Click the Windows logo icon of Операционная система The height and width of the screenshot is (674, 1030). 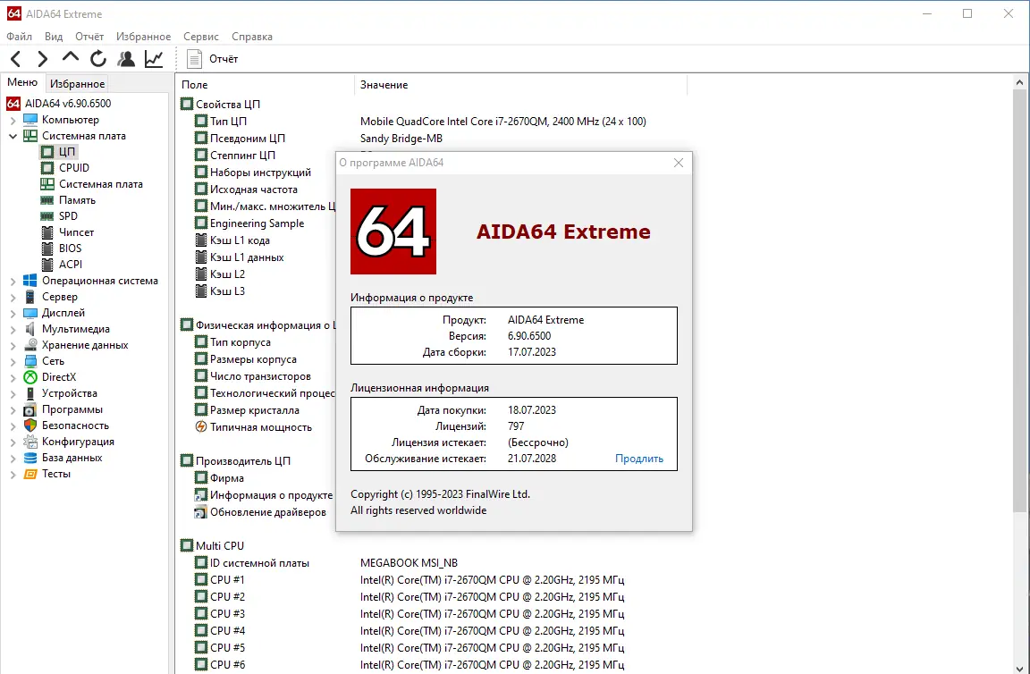(x=30, y=281)
